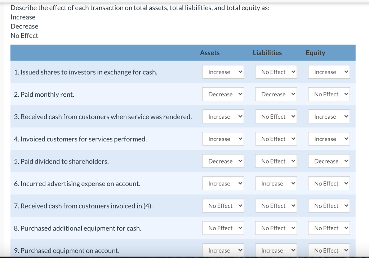Click text '8. Purchased additional equipment for cash.'
This screenshot has height=258, width=369.
coord(77,228)
